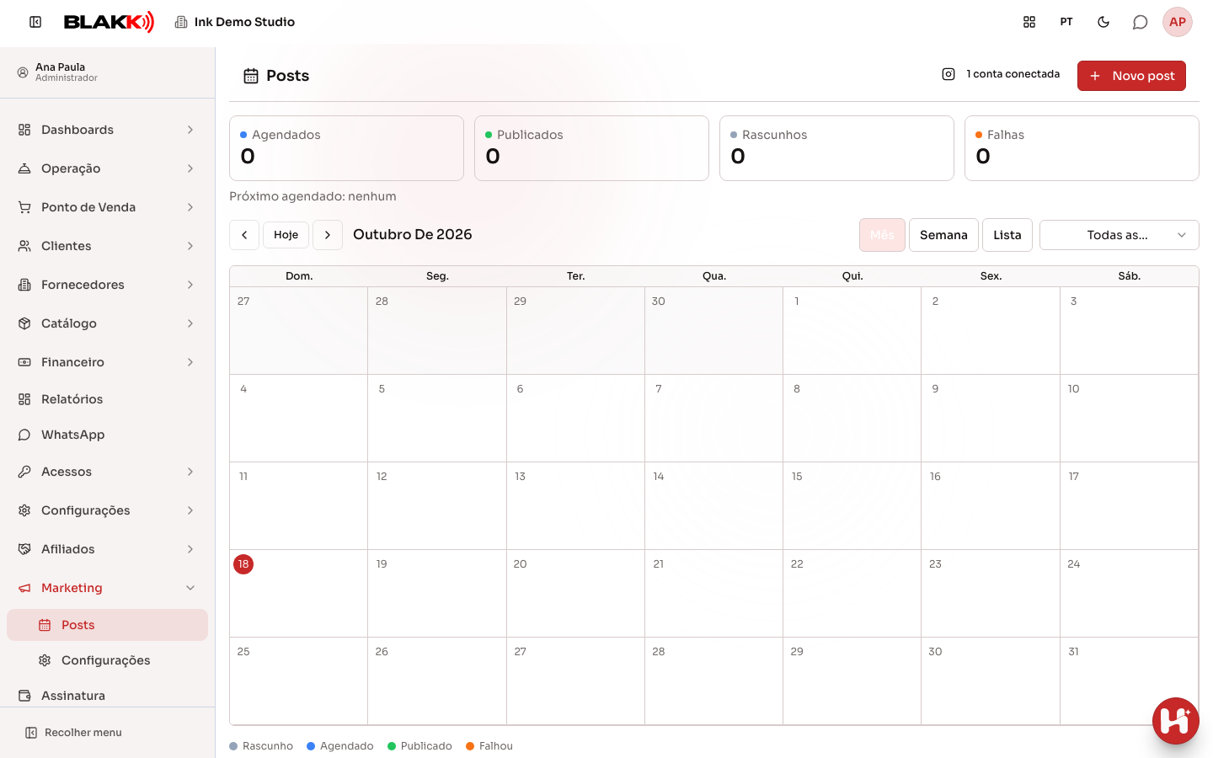Screen dimensions: 1213x758
Task: Click the Marketing megaphone icon
Action: (24, 588)
